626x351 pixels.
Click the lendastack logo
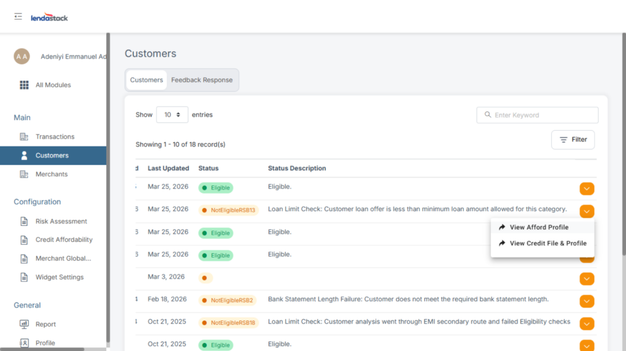50,18
